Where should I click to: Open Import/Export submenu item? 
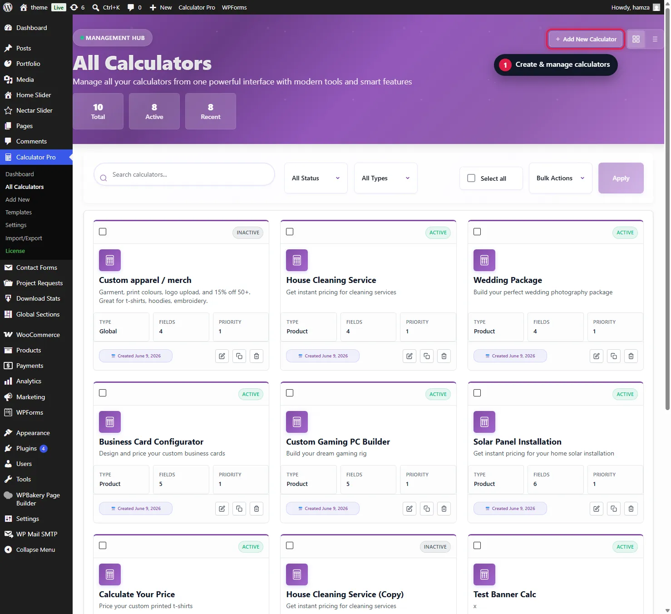click(24, 238)
